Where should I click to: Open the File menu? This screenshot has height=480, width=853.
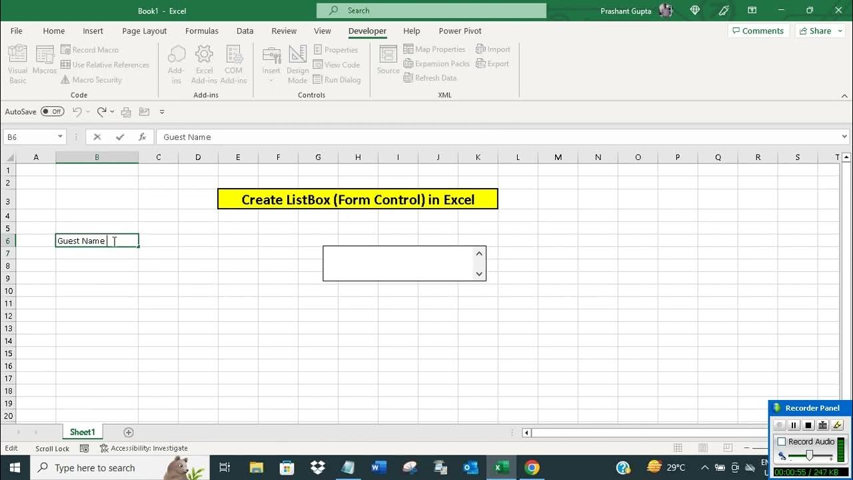tap(17, 31)
